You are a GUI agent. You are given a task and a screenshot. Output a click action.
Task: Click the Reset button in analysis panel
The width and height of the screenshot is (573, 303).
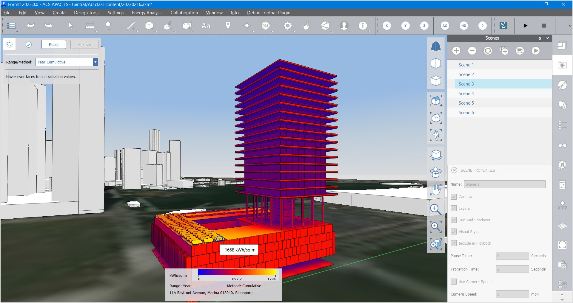click(x=53, y=44)
